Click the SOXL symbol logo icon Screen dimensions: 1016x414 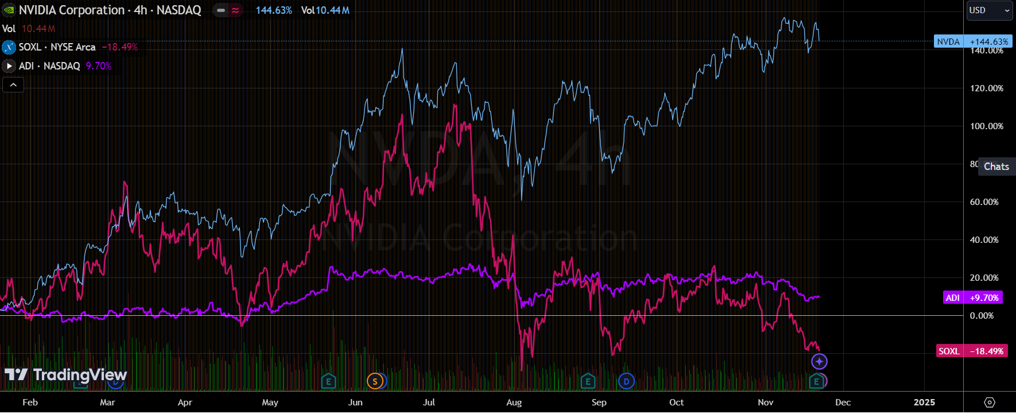click(x=9, y=47)
